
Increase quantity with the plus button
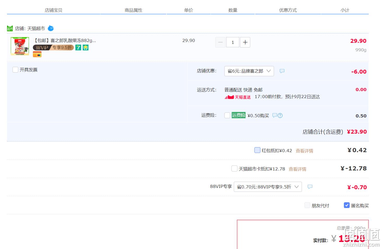tap(245, 42)
